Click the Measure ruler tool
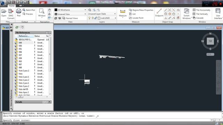 123,11
